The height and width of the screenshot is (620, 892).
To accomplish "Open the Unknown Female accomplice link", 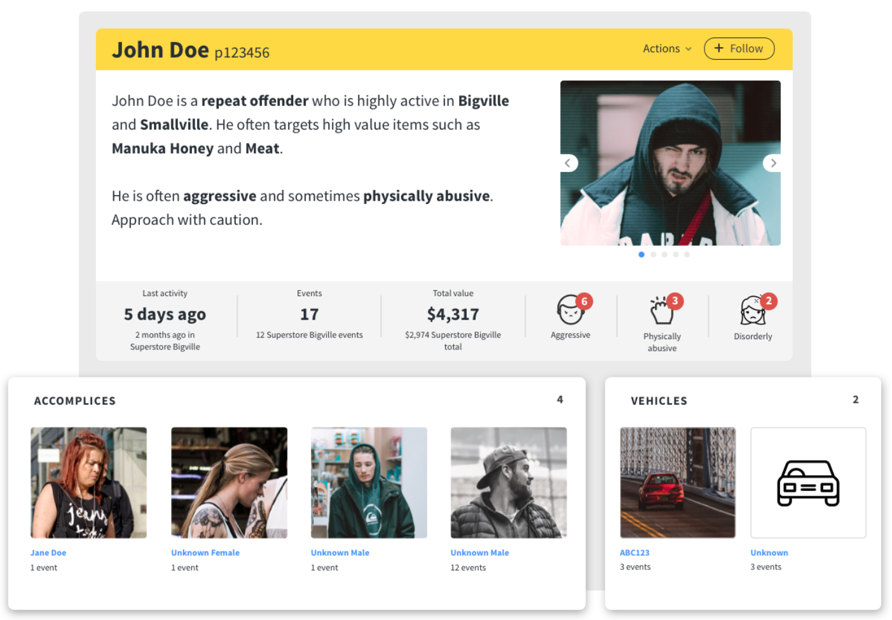I will click(205, 553).
